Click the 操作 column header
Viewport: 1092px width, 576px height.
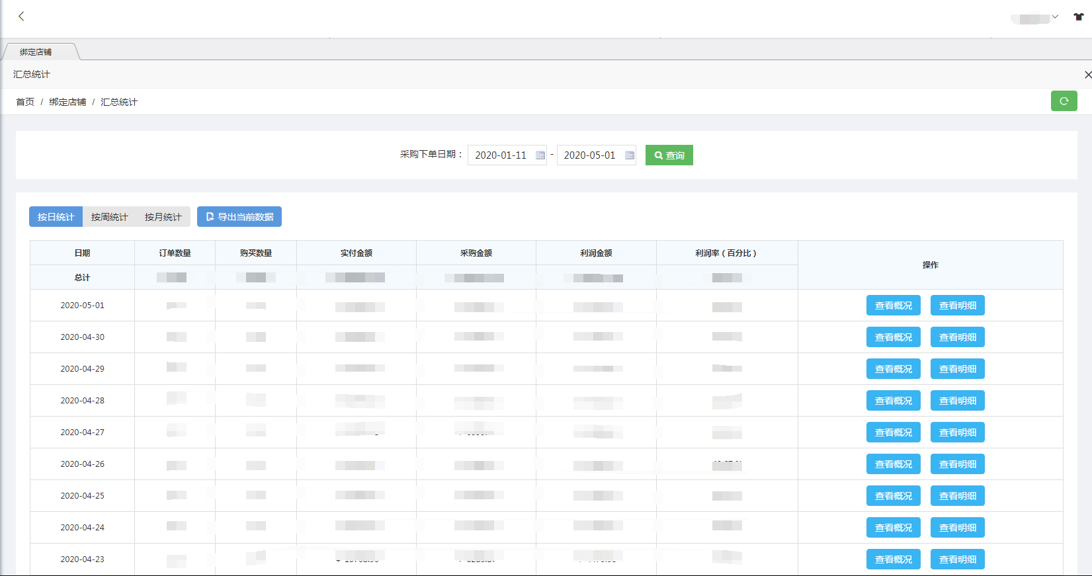click(x=931, y=265)
